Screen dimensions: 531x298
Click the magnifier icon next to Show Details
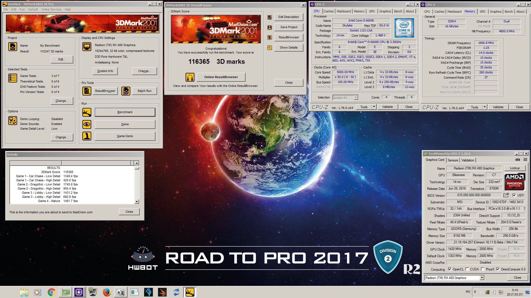click(x=270, y=48)
